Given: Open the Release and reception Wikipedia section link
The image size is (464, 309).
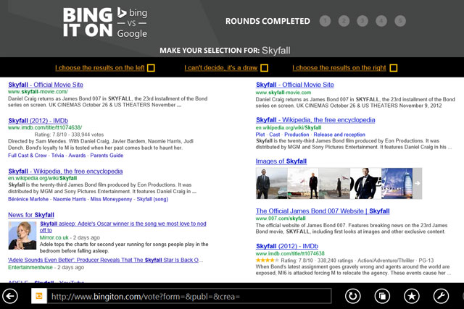Looking at the screenshot, I should tap(339, 135).
